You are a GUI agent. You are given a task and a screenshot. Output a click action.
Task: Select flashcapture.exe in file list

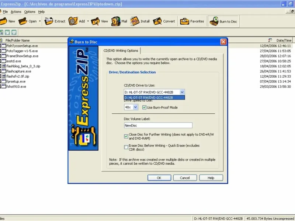19,71
